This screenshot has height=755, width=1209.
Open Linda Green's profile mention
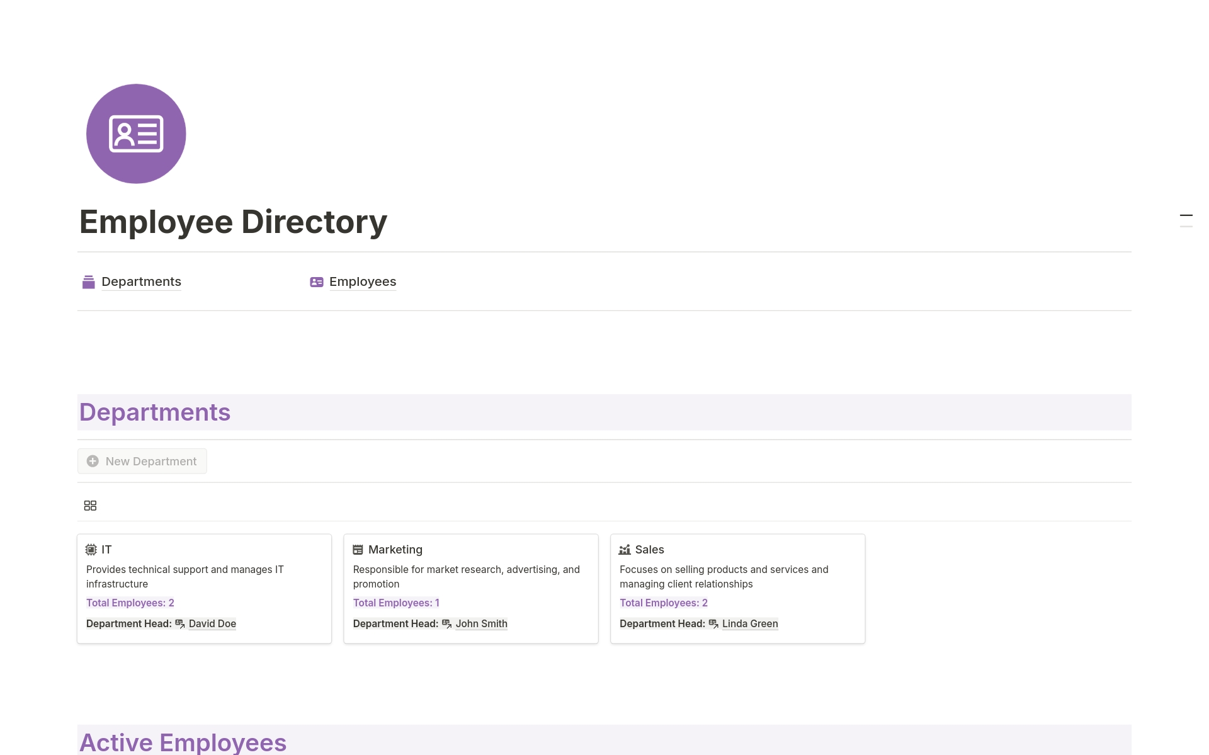pyautogui.click(x=750, y=623)
